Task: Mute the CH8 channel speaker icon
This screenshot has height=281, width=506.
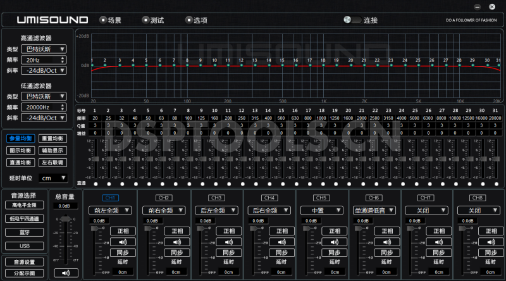Action: pos(491,242)
